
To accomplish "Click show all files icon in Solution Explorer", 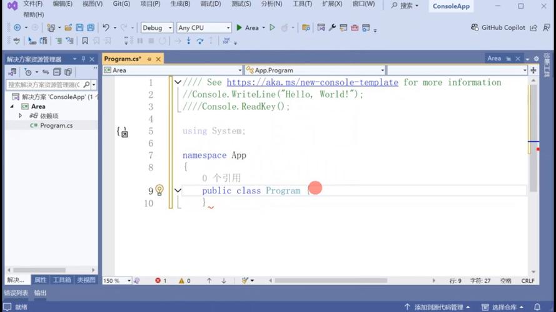I will 68,72.
